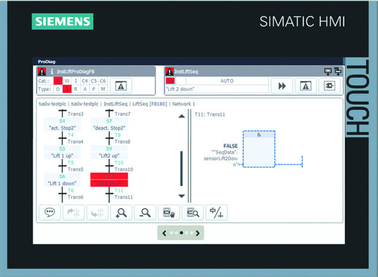Click the page indicator dots
Screen dimensions: 378x277
pyautogui.click(x=181, y=233)
